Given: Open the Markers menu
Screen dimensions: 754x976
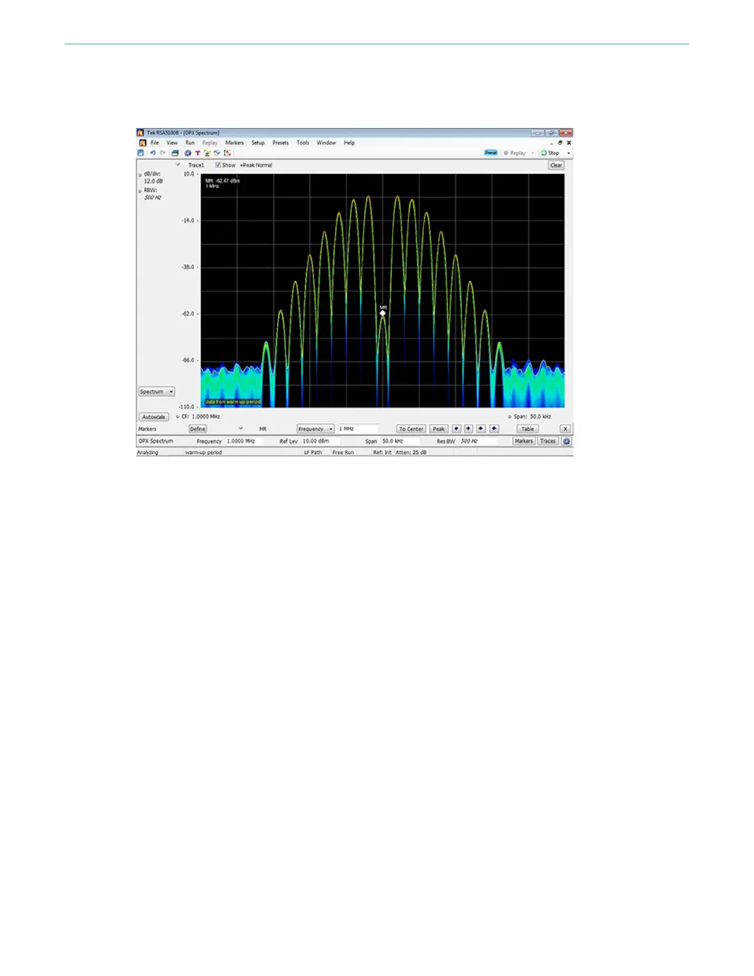Looking at the screenshot, I should [234, 142].
